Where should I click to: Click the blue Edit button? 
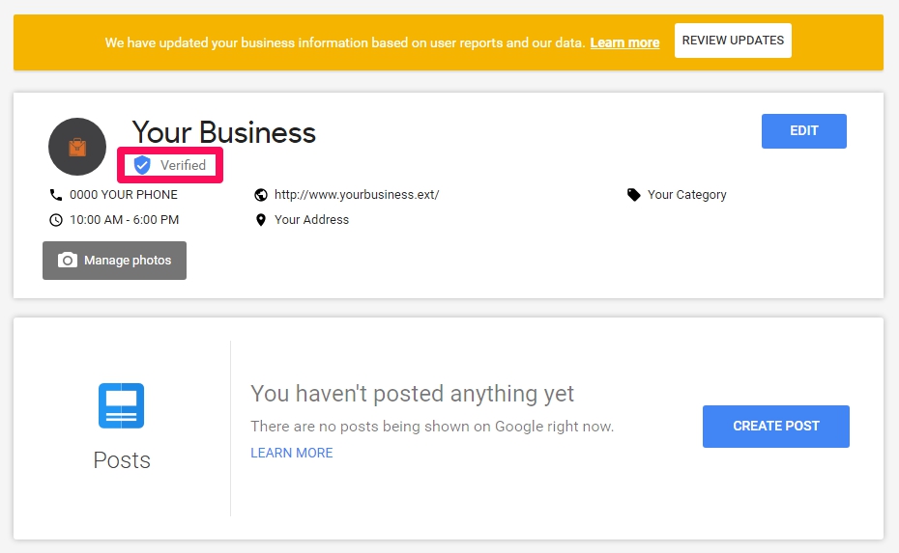(804, 131)
